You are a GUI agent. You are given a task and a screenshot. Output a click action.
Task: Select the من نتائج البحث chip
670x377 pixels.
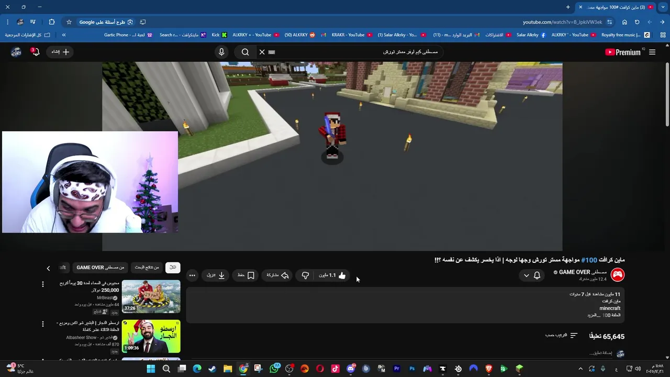147,268
